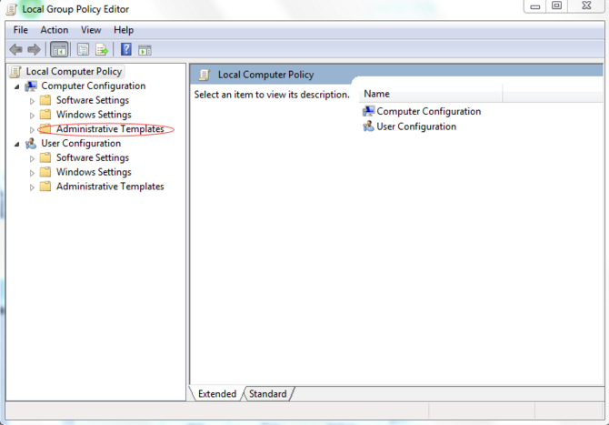Viewport: 609px width, 425px height.
Task: Open Help via blue question-mark icon
Action: tap(126, 49)
